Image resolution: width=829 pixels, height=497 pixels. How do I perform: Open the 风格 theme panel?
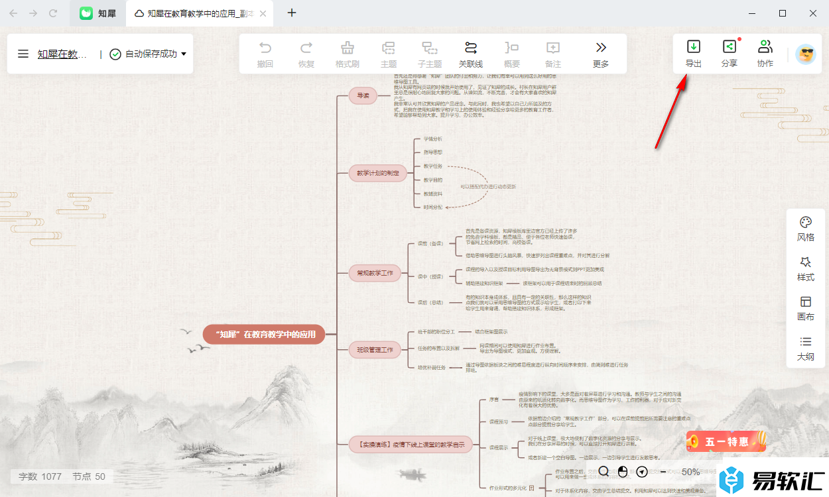(x=806, y=229)
